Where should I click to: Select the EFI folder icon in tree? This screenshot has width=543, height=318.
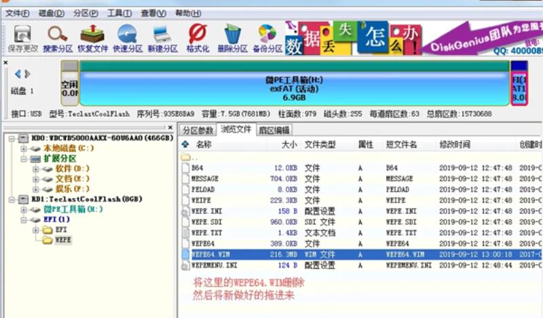coord(48,230)
